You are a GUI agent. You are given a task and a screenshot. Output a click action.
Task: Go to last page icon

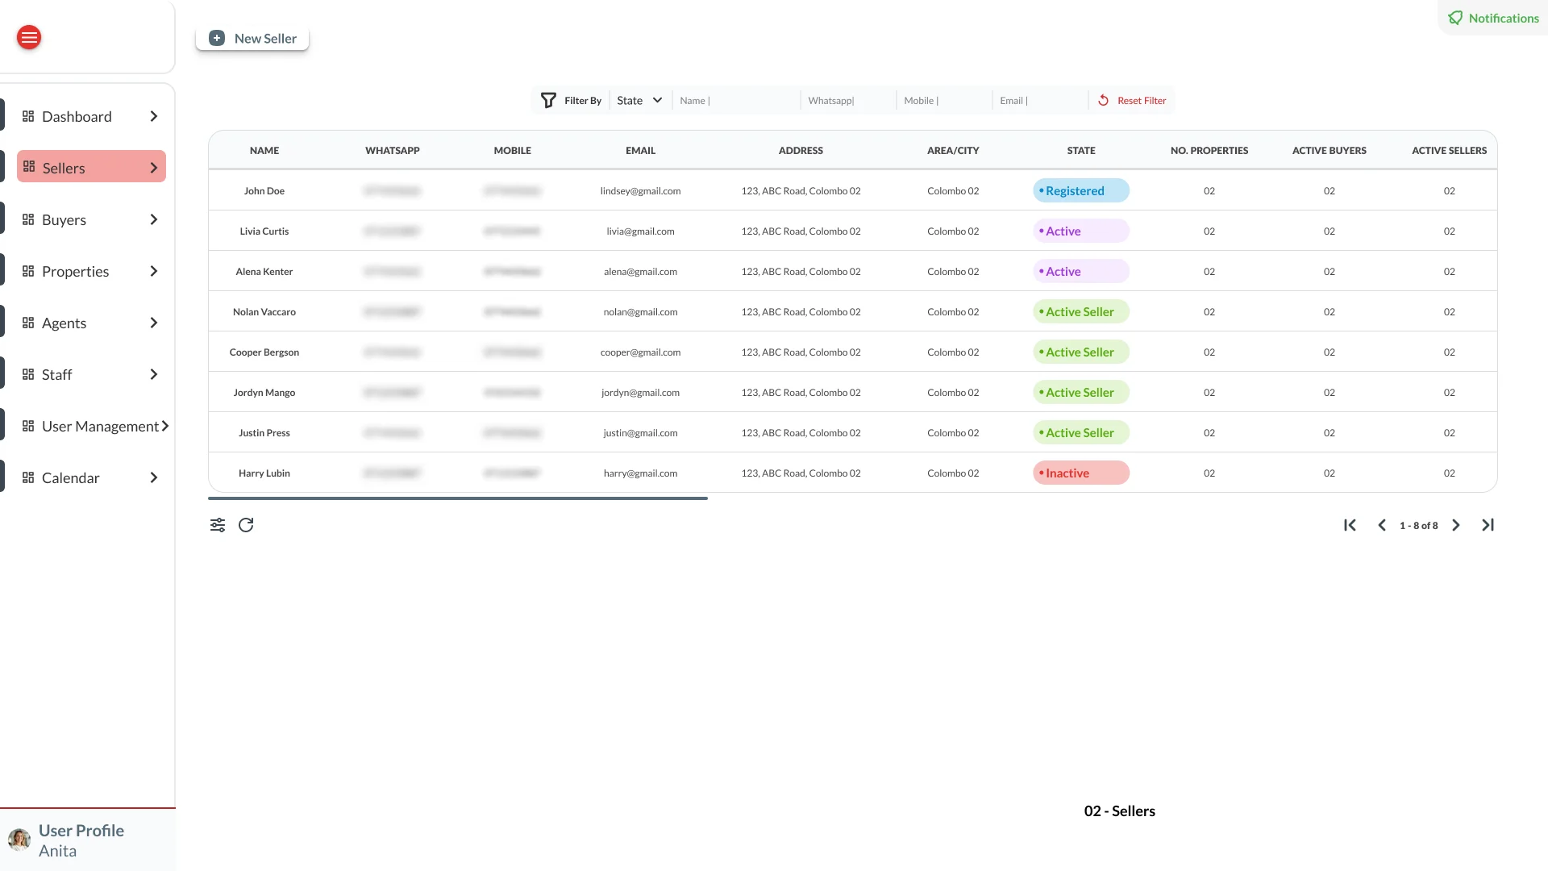click(x=1488, y=525)
